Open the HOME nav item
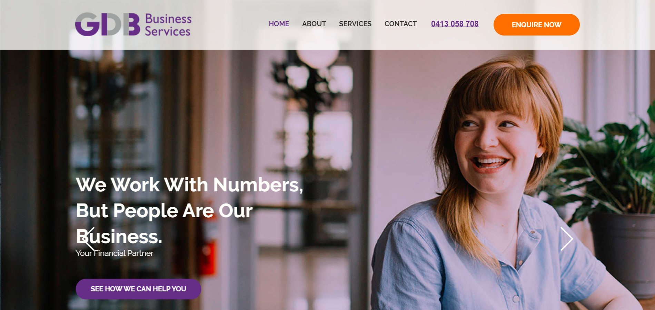The image size is (655, 310). click(x=279, y=24)
